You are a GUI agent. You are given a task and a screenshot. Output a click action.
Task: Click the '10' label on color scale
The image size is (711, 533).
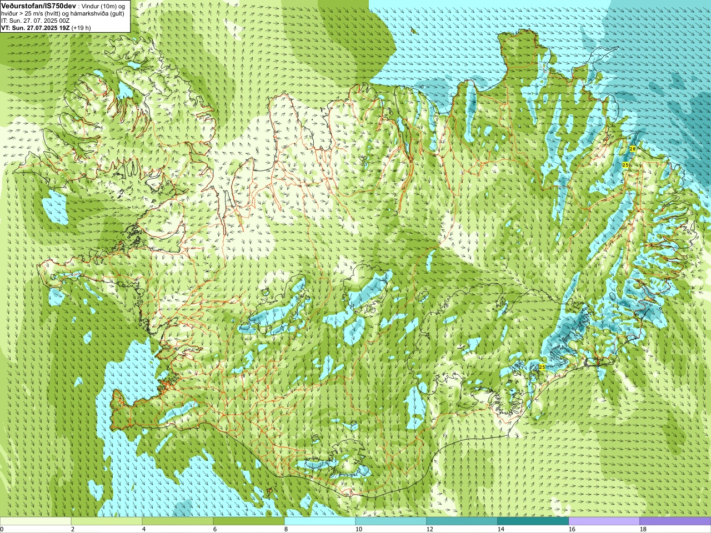click(358, 529)
